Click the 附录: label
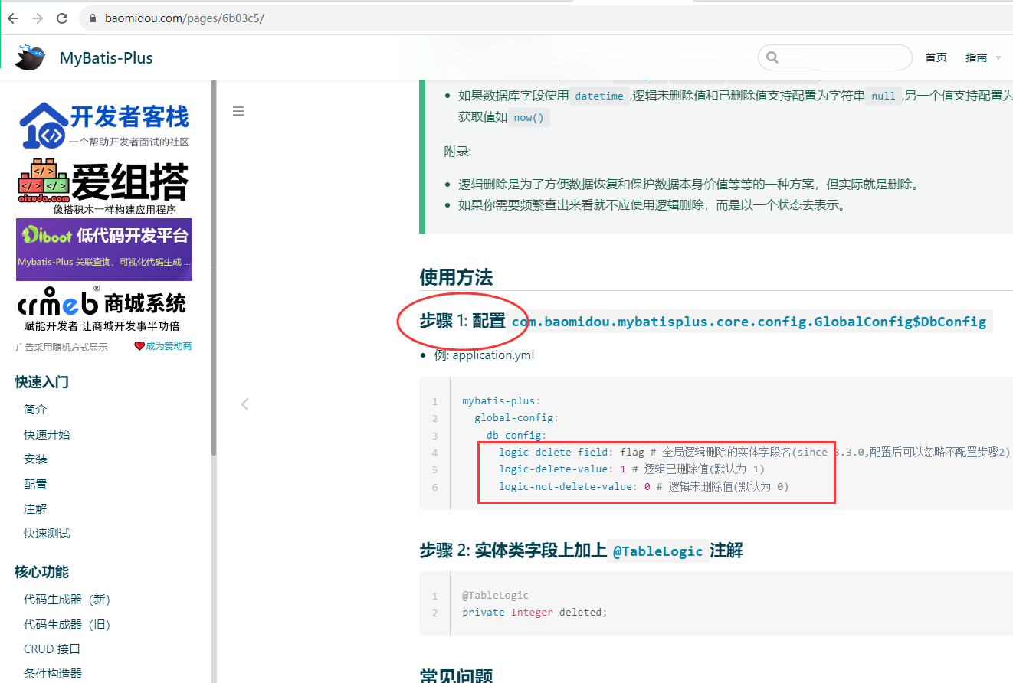This screenshot has height=683, width=1013. 457,151
